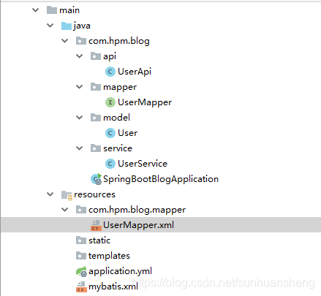
Task: Select the static folder label
Action: 99,240
